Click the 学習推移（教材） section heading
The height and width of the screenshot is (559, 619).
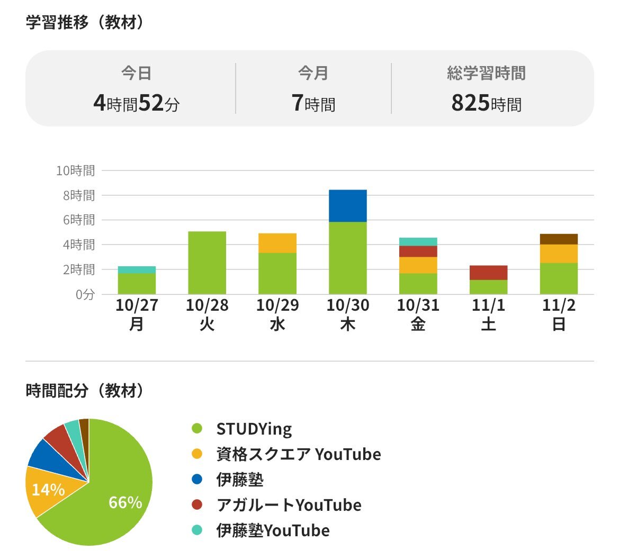pos(86,23)
